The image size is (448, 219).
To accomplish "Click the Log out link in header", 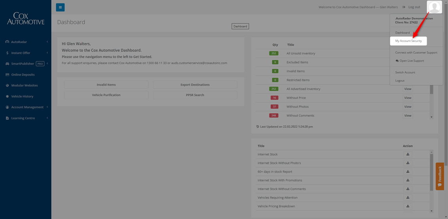I will pyautogui.click(x=414, y=7).
